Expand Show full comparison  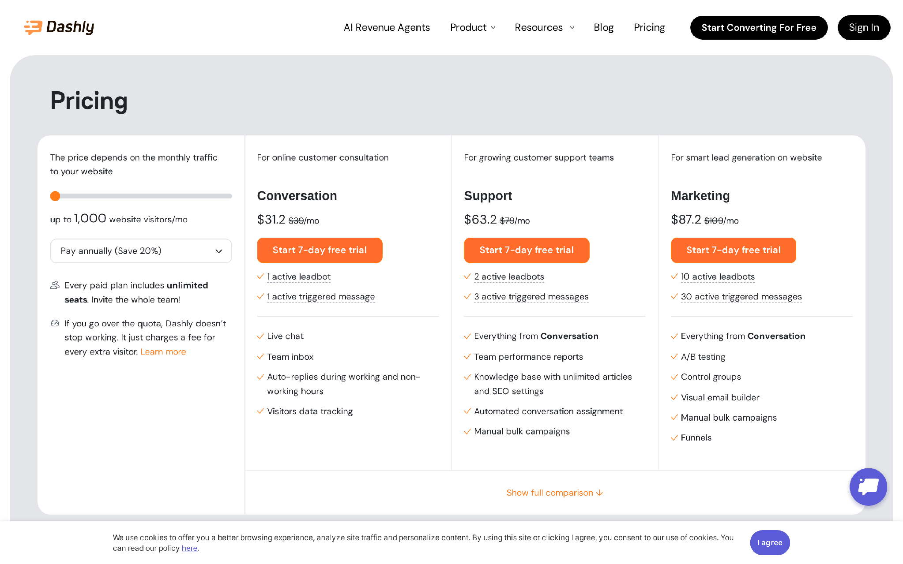(x=555, y=493)
